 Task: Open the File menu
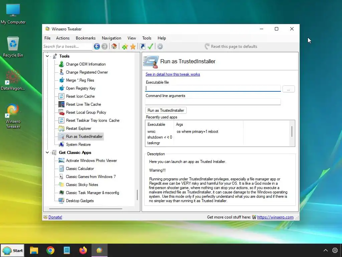coord(47,38)
